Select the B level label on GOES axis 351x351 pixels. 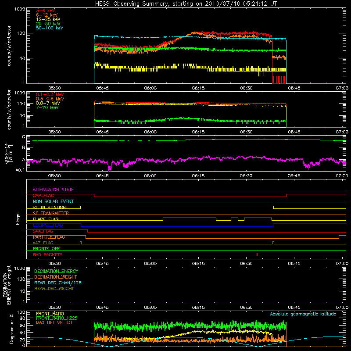[x=24, y=147]
